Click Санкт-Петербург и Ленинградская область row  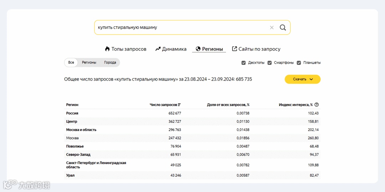pos(192,165)
